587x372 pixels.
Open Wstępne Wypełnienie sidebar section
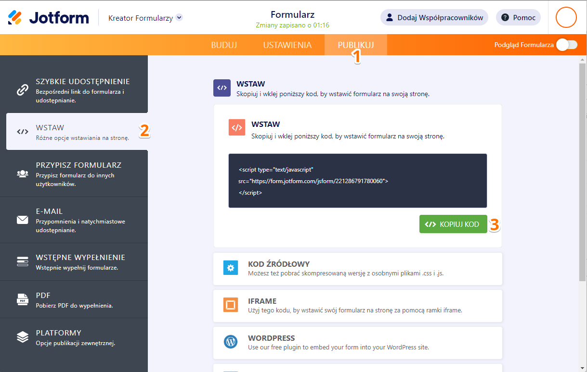point(74,261)
